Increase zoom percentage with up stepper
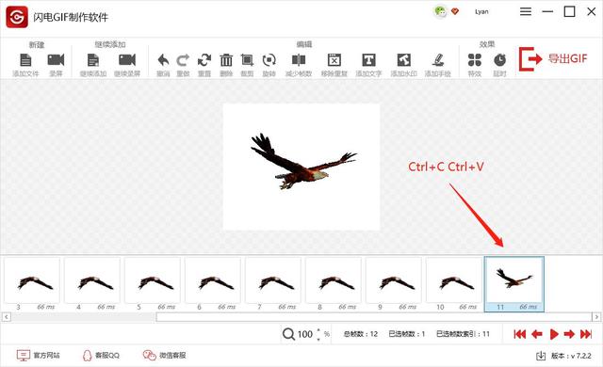 pos(318,330)
